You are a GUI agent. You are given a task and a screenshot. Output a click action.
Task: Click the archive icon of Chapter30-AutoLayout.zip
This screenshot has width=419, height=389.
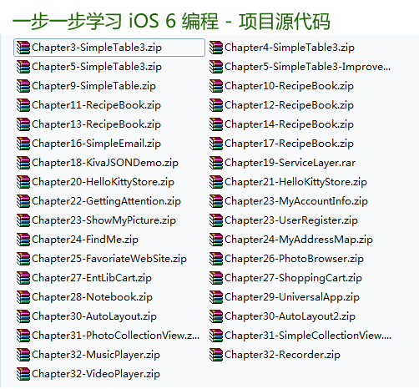click(23, 316)
